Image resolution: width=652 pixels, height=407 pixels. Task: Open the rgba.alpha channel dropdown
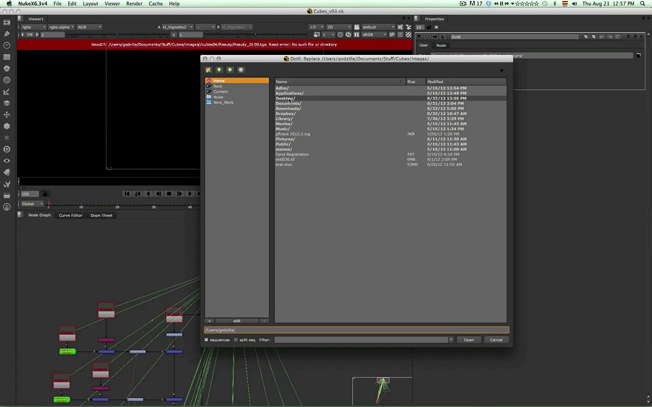pyautogui.click(x=61, y=27)
